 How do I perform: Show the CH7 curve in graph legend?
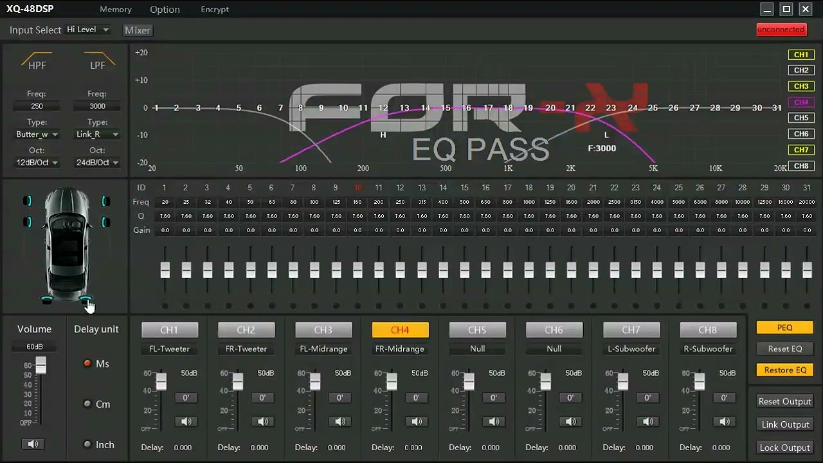[x=800, y=150]
